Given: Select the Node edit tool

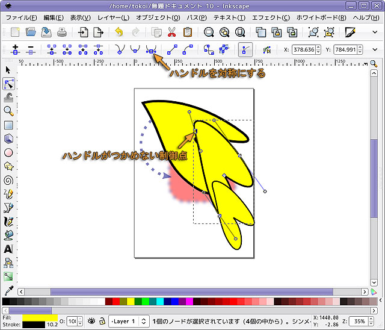Looking at the screenshot, I should pos(8,84).
